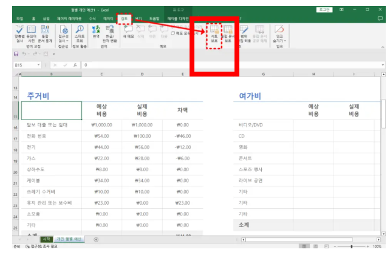Open Hangul/Hanja conversion (한글/한자 변환)
Viewport: 390px width, 272px height.
tap(110, 34)
